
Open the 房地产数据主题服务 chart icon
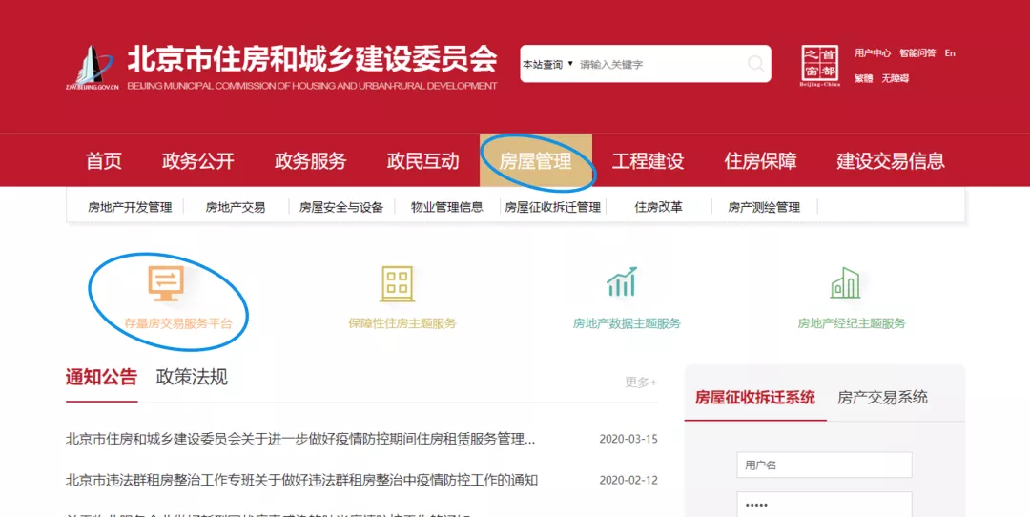pyautogui.click(x=622, y=282)
